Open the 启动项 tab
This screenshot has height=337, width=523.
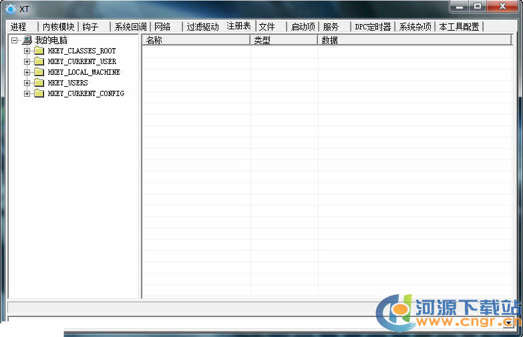coord(303,27)
